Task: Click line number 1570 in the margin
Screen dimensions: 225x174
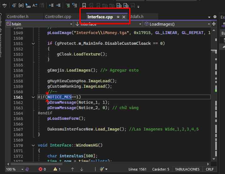Action: tap(18, 146)
